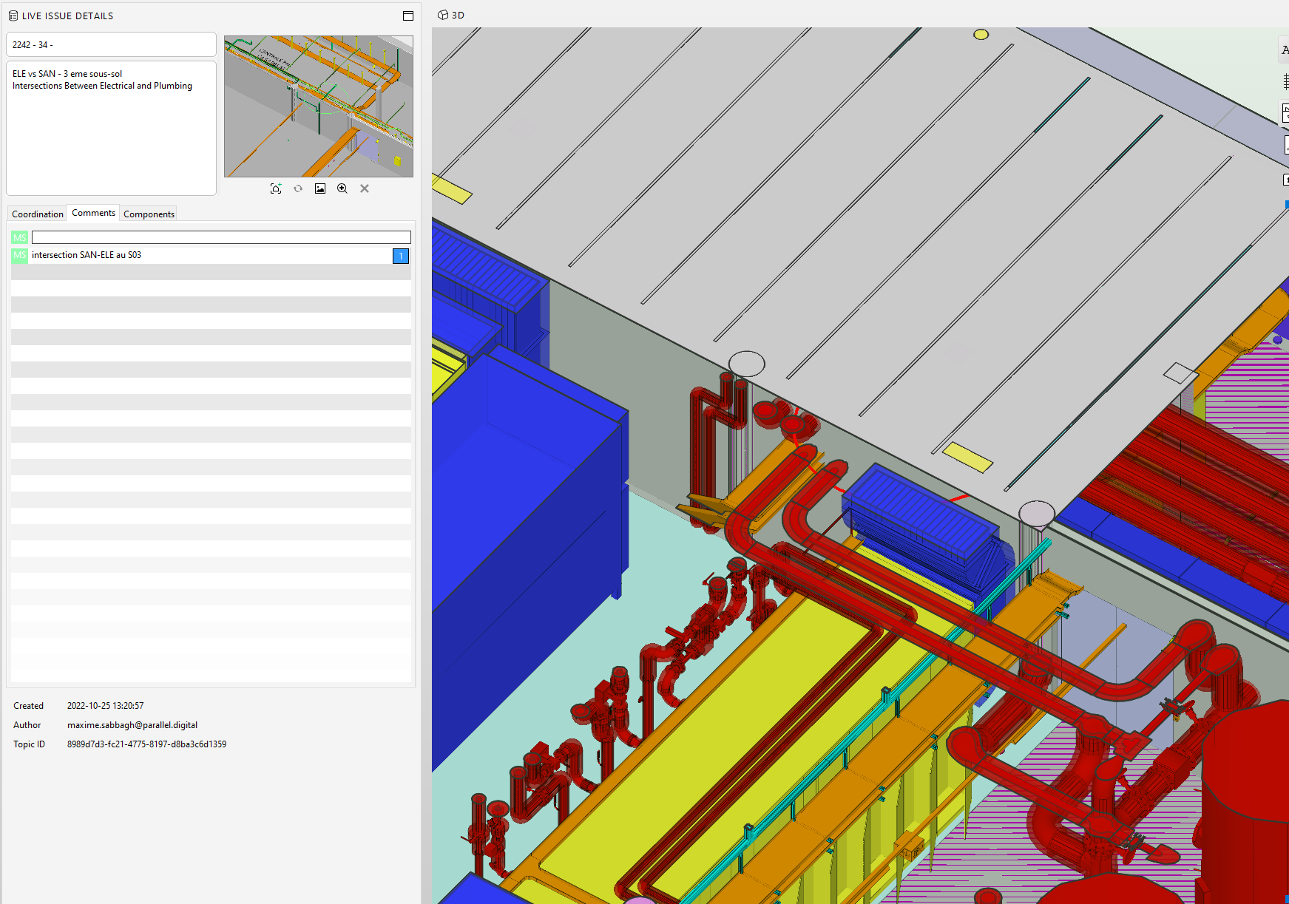This screenshot has width=1289, height=904.
Task: Switch to the Components tab
Action: coord(149,214)
